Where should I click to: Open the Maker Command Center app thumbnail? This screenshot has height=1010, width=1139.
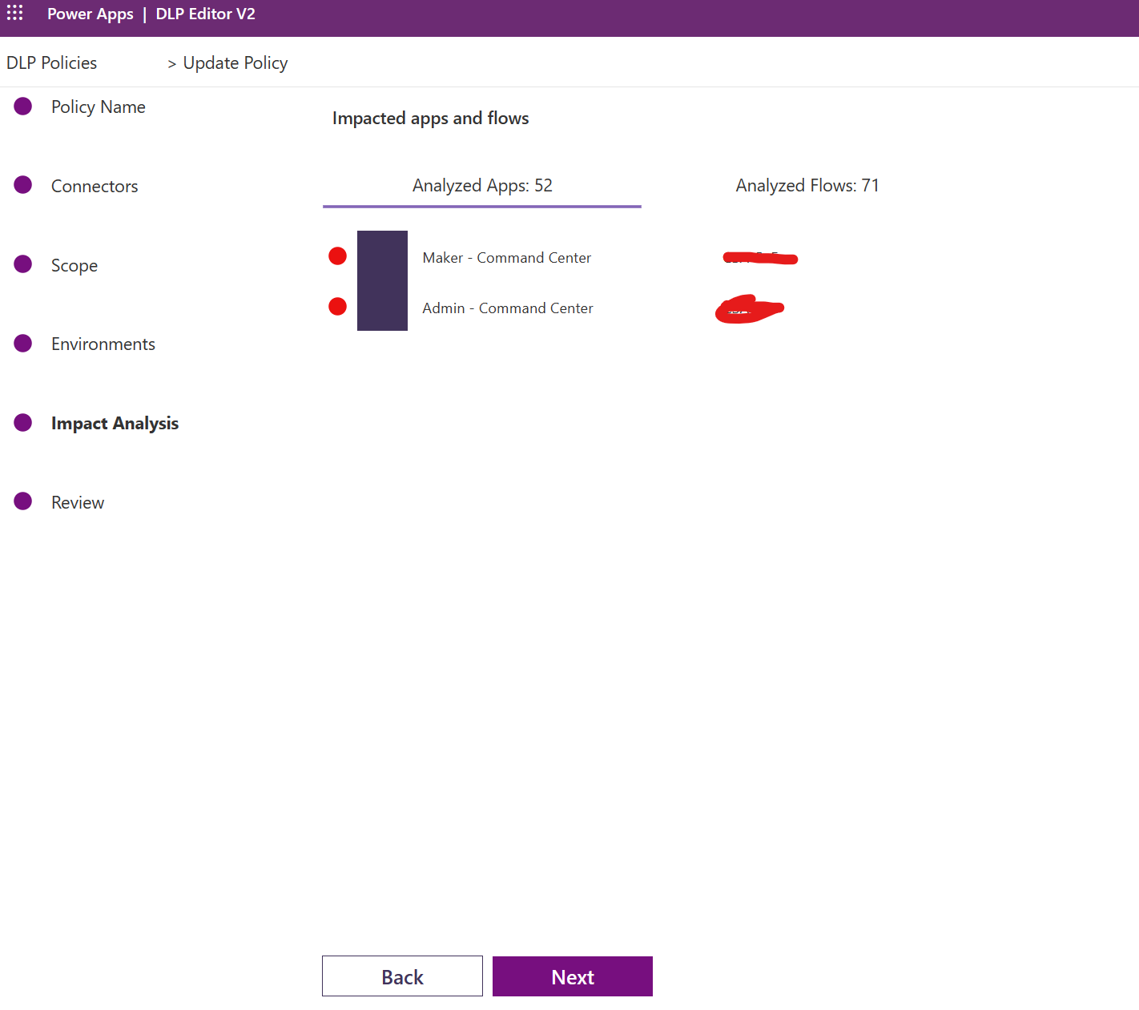[x=382, y=280]
